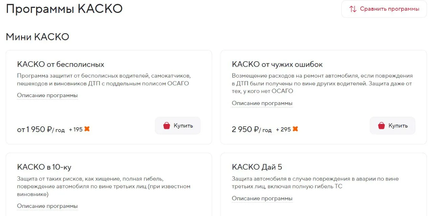Open Описание программы for КАСКО от чужих ошибок
This screenshot has height=216, width=433.
262,103
